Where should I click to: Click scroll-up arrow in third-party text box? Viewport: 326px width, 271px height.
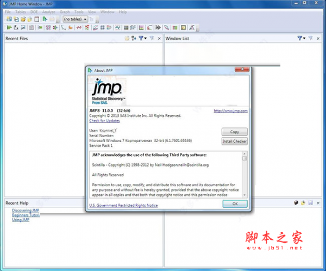coord(244,153)
